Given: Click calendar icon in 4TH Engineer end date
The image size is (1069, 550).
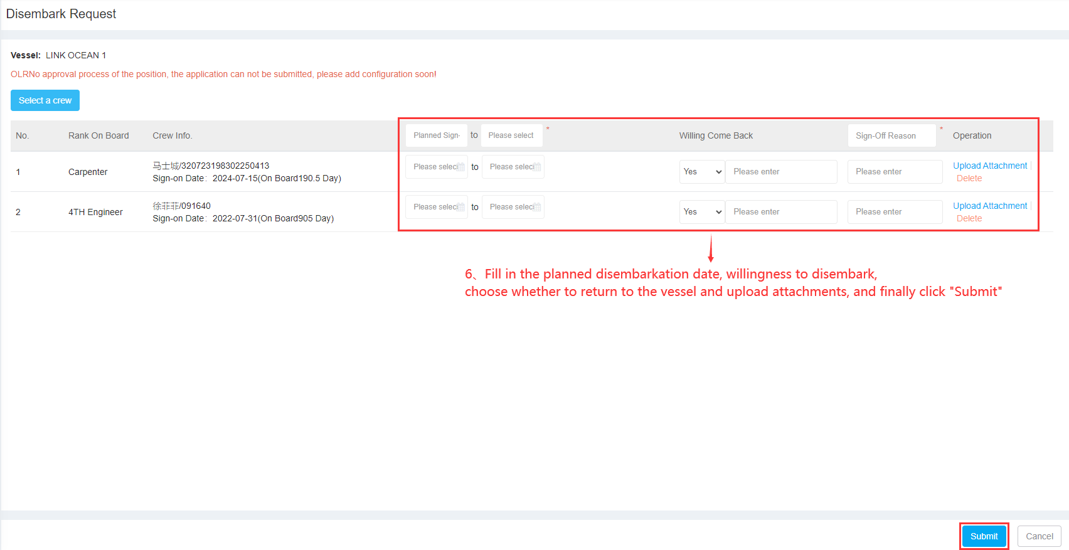Looking at the screenshot, I should point(537,207).
